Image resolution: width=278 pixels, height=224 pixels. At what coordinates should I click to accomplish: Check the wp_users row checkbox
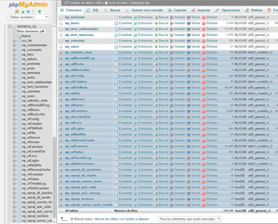[x=61, y=47]
